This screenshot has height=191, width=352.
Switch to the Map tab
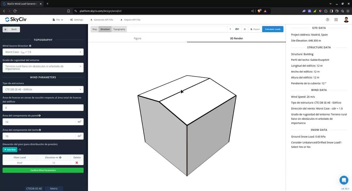pos(95,29)
